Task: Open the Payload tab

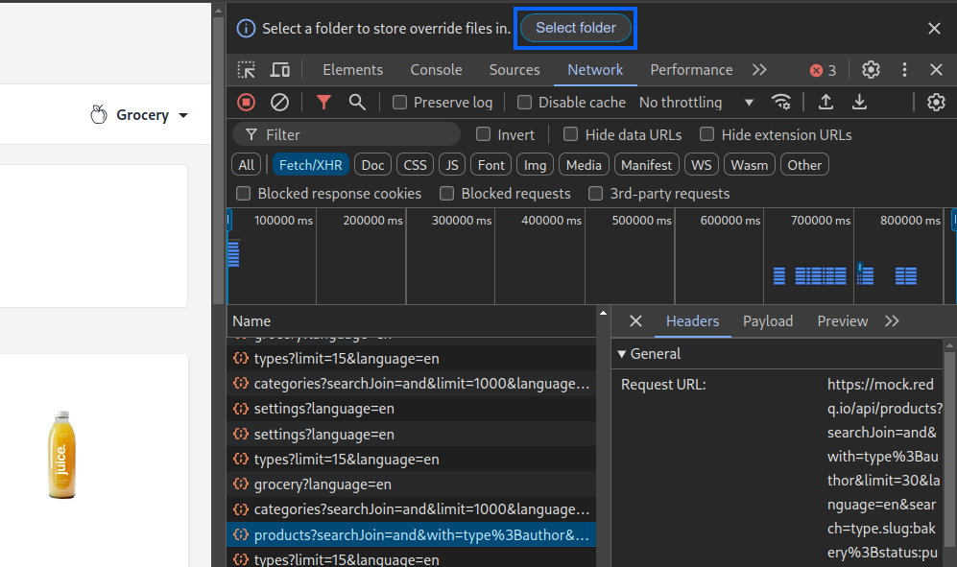Action: [x=768, y=321]
